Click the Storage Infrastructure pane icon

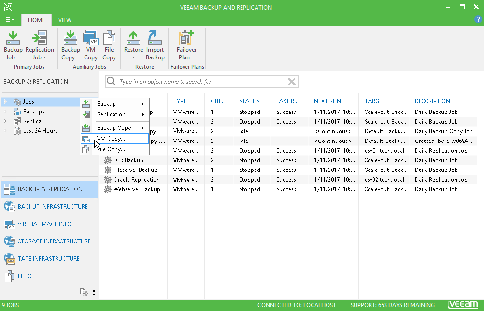[x=10, y=241]
